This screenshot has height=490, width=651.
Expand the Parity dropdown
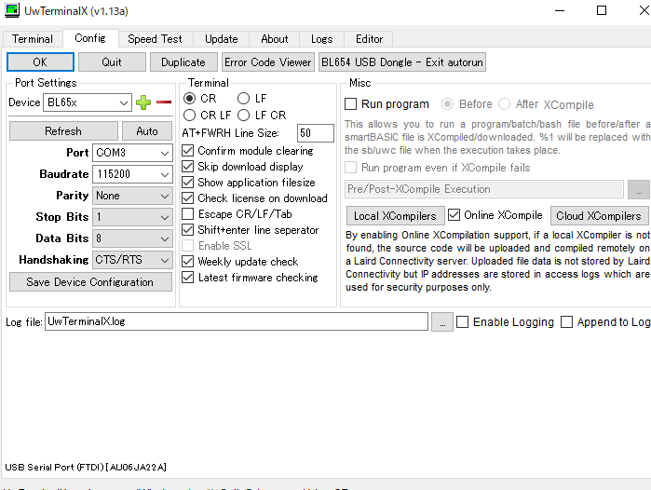[132, 196]
